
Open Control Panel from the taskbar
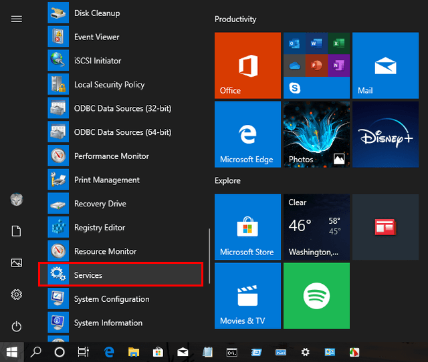[330, 352]
